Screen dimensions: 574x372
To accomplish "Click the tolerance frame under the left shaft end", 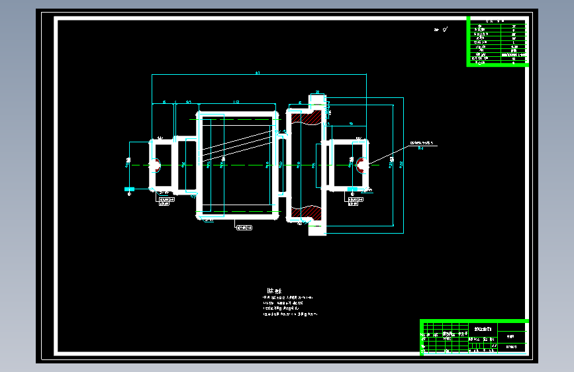I will 167,201.
